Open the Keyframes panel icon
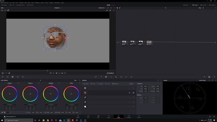 204,77
